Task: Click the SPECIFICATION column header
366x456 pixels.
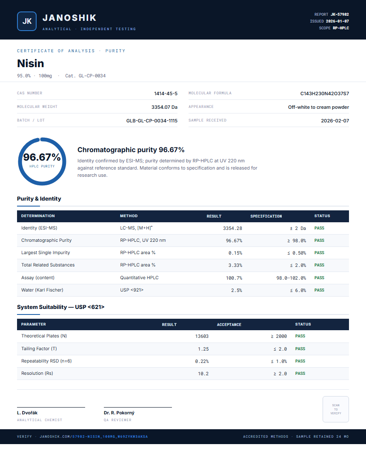Action: 266,216
